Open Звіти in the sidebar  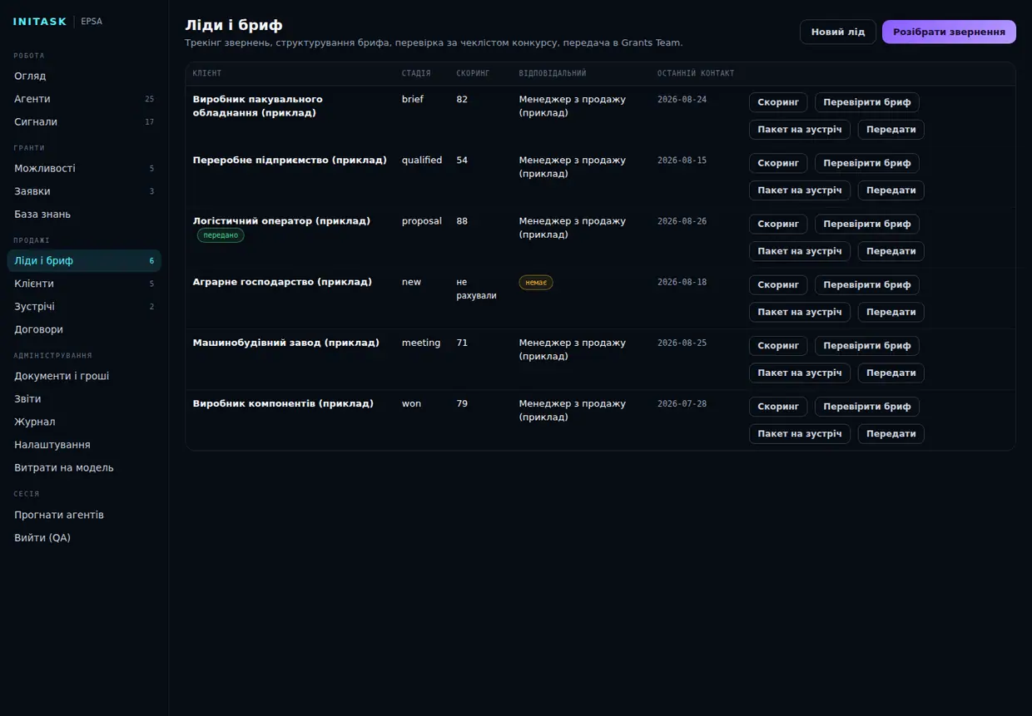(x=84, y=398)
